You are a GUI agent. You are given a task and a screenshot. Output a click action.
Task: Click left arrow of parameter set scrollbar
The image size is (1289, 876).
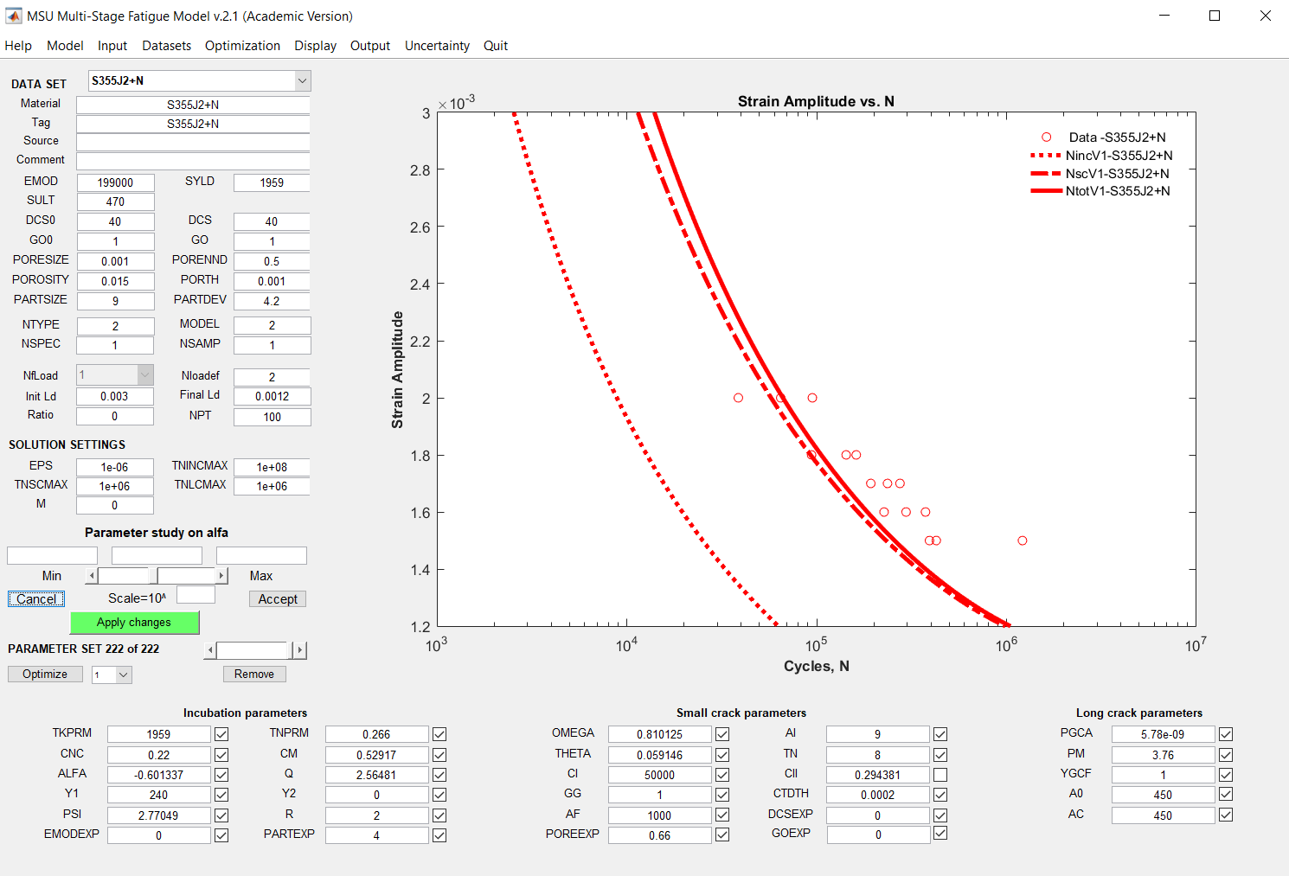(210, 650)
